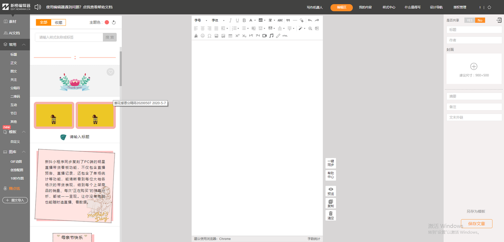This screenshot has width=504, height=242.
Task: Click the 搜索 search button
Action: pyautogui.click(x=110, y=37)
